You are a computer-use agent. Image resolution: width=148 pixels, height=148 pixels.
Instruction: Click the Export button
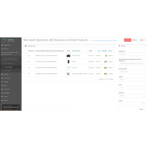(x=143, y=40)
